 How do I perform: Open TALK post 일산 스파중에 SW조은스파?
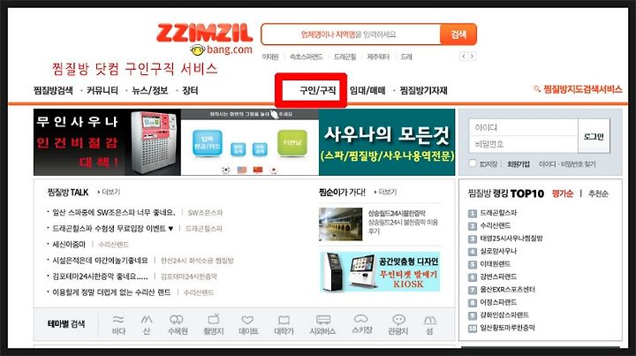click(114, 212)
